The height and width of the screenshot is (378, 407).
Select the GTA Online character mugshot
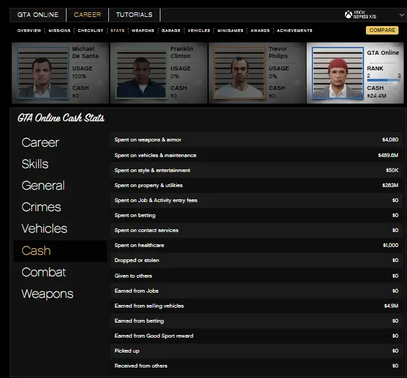pyautogui.click(x=337, y=73)
